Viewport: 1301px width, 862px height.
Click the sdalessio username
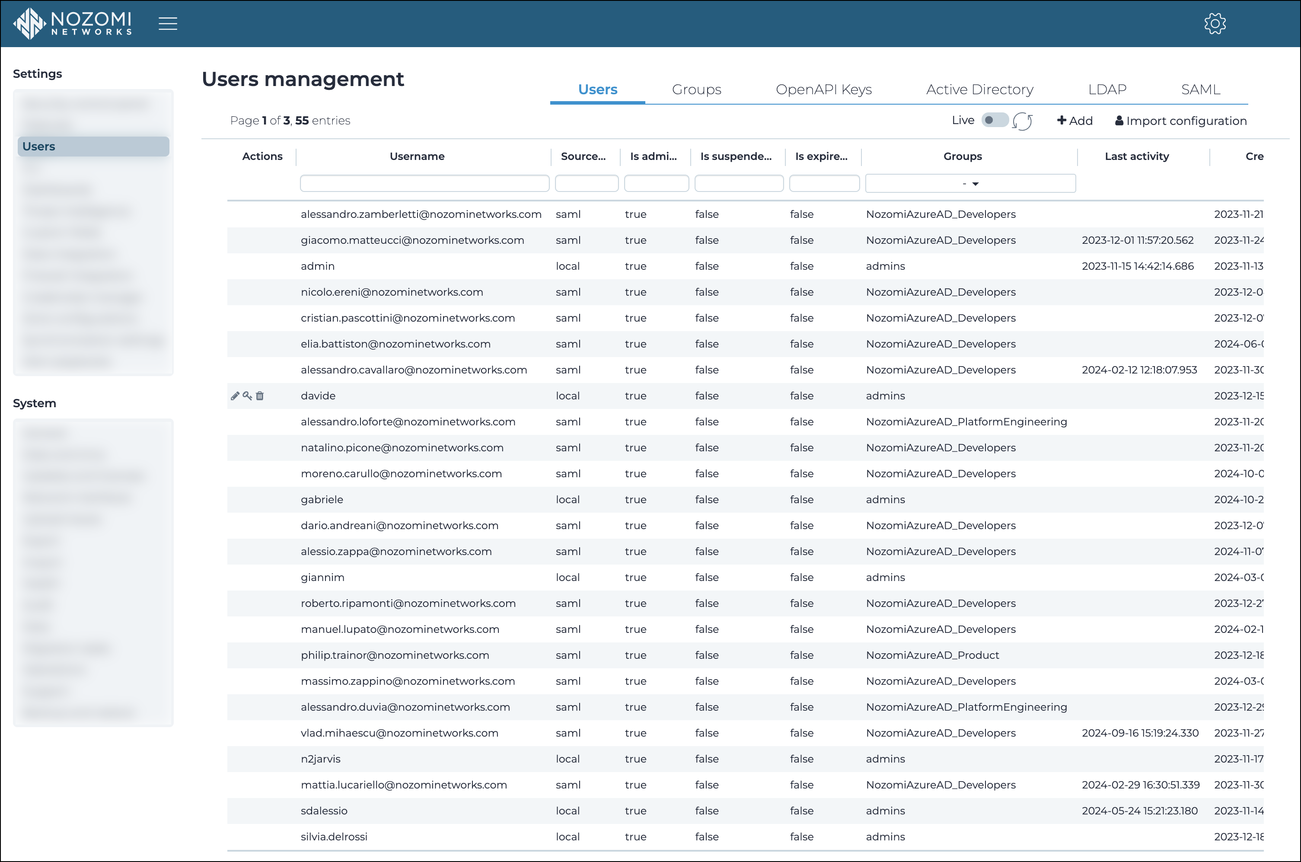pyautogui.click(x=324, y=811)
